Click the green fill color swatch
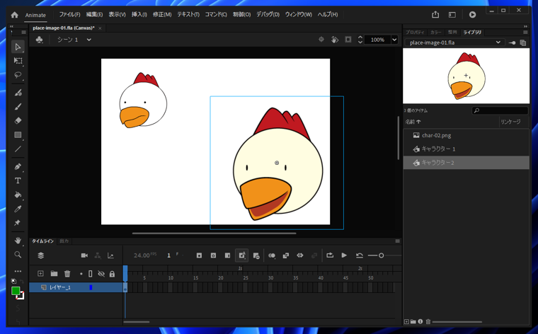The height and width of the screenshot is (334, 538). tap(16, 291)
